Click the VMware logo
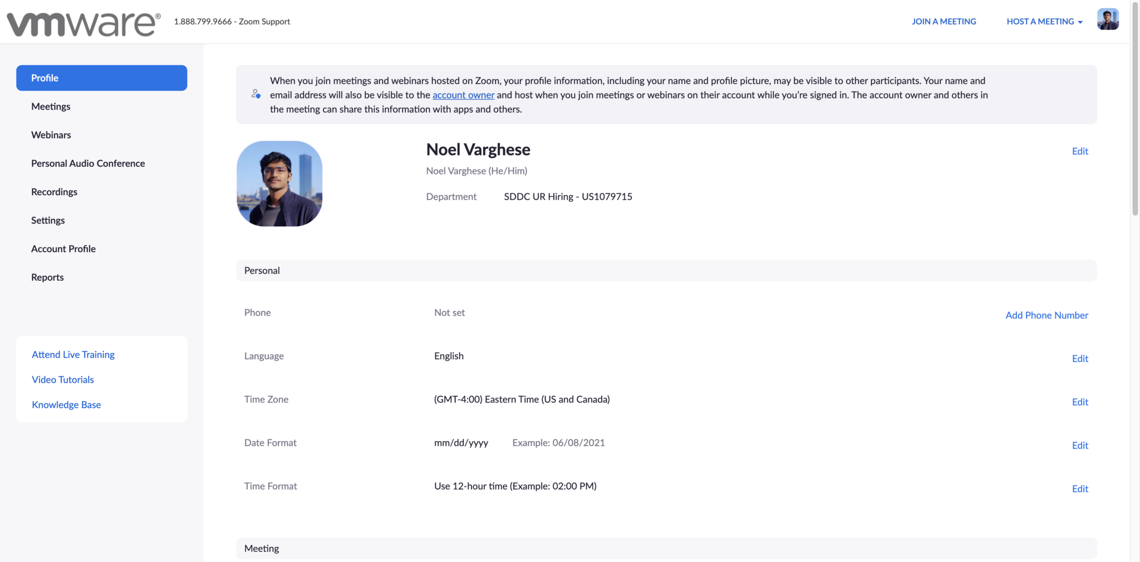This screenshot has height=562, width=1140. click(83, 23)
